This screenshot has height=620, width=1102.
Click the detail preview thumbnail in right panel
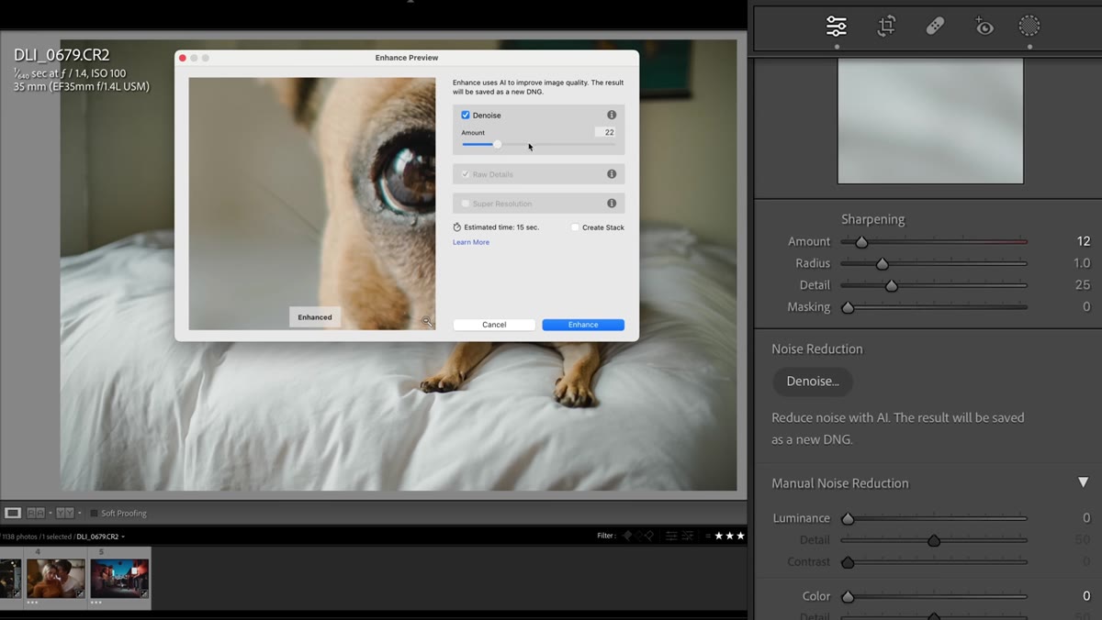930,121
